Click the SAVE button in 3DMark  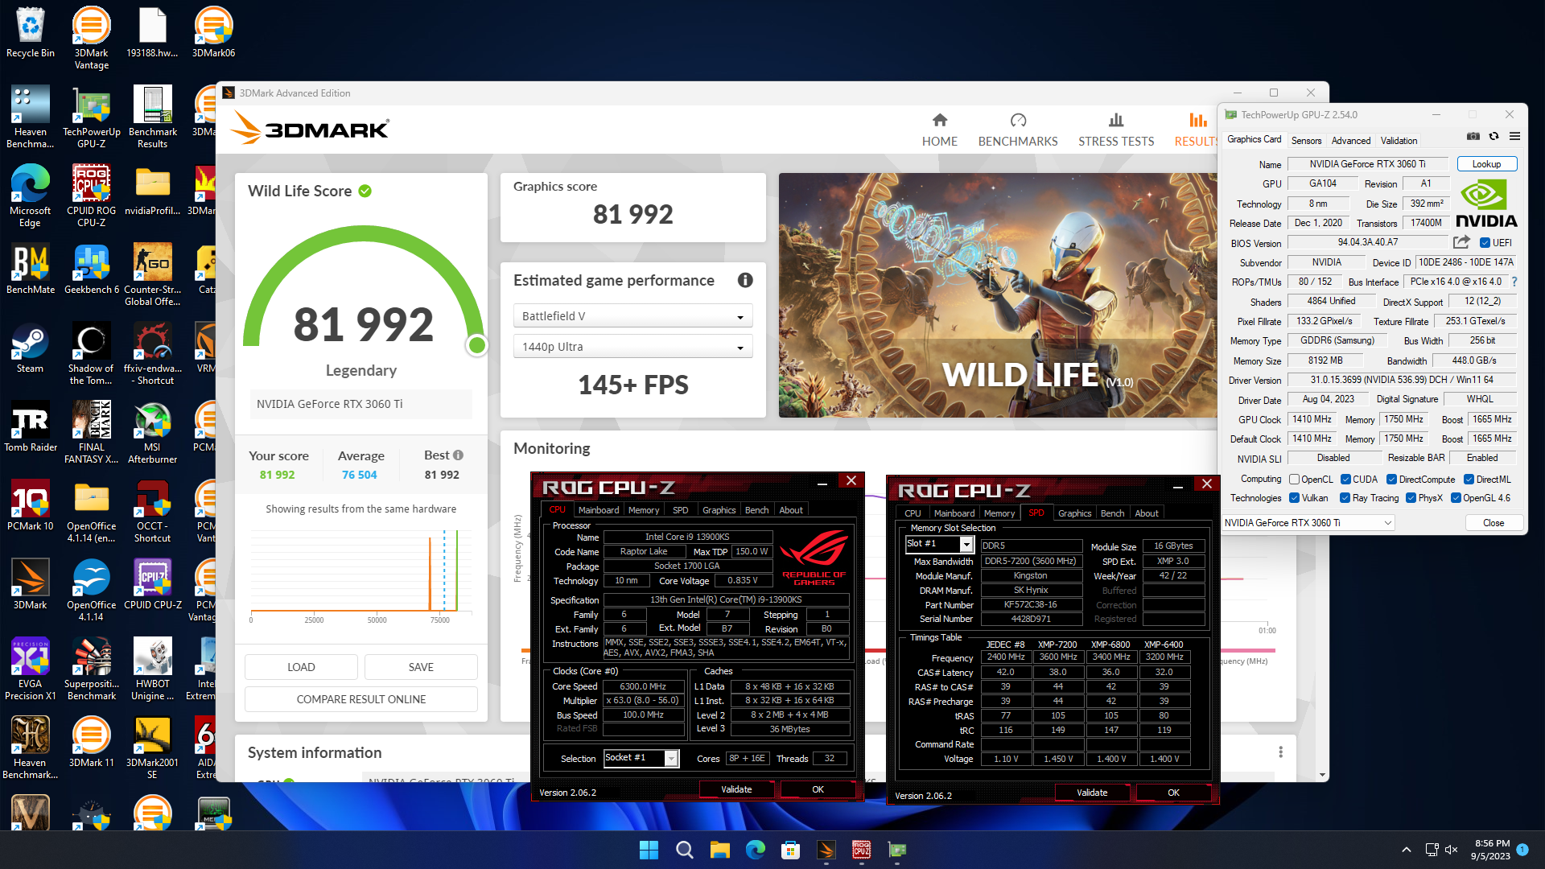[421, 667]
